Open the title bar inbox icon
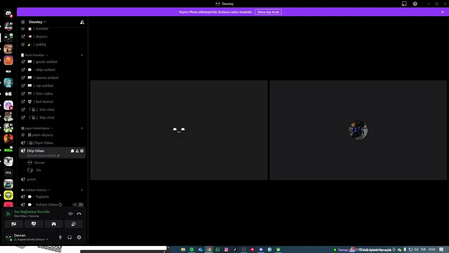 coord(404,4)
